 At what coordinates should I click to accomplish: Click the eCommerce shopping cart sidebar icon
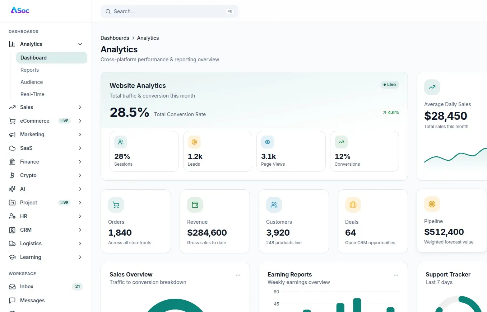point(12,121)
